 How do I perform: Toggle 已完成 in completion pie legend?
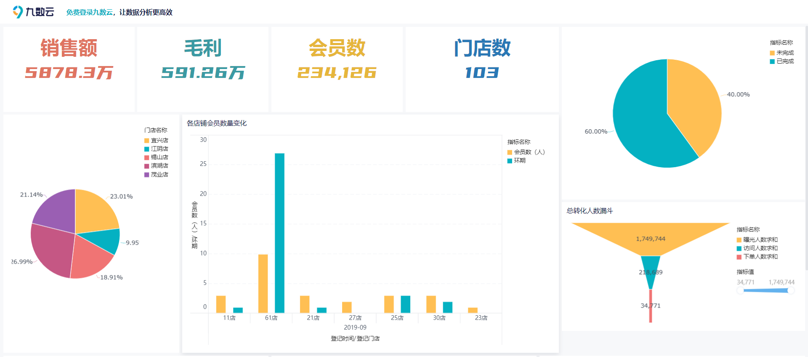point(782,61)
